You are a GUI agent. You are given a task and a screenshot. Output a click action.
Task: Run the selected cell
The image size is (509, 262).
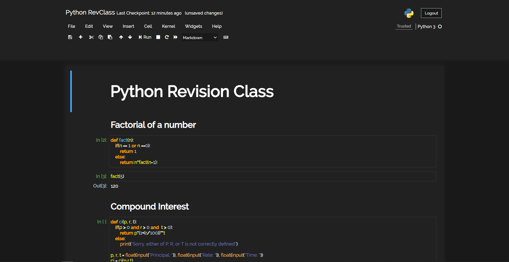145,37
